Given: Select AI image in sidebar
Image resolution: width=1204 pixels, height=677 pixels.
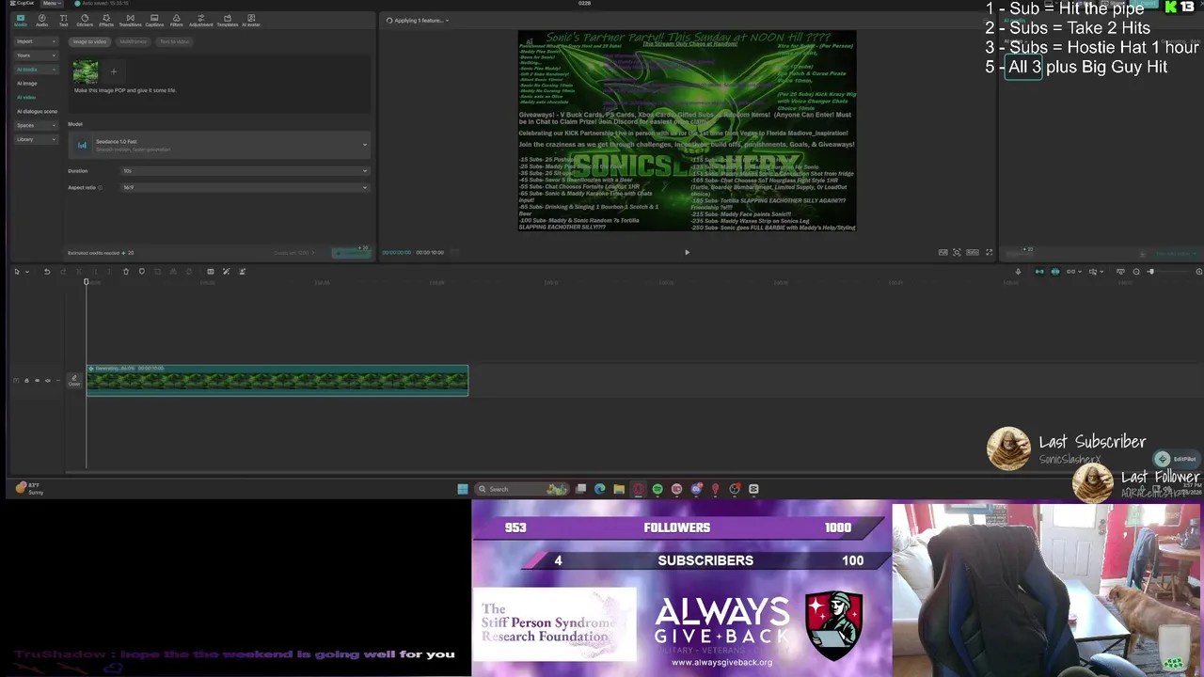Looking at the screenshot, I should (27, 84).
